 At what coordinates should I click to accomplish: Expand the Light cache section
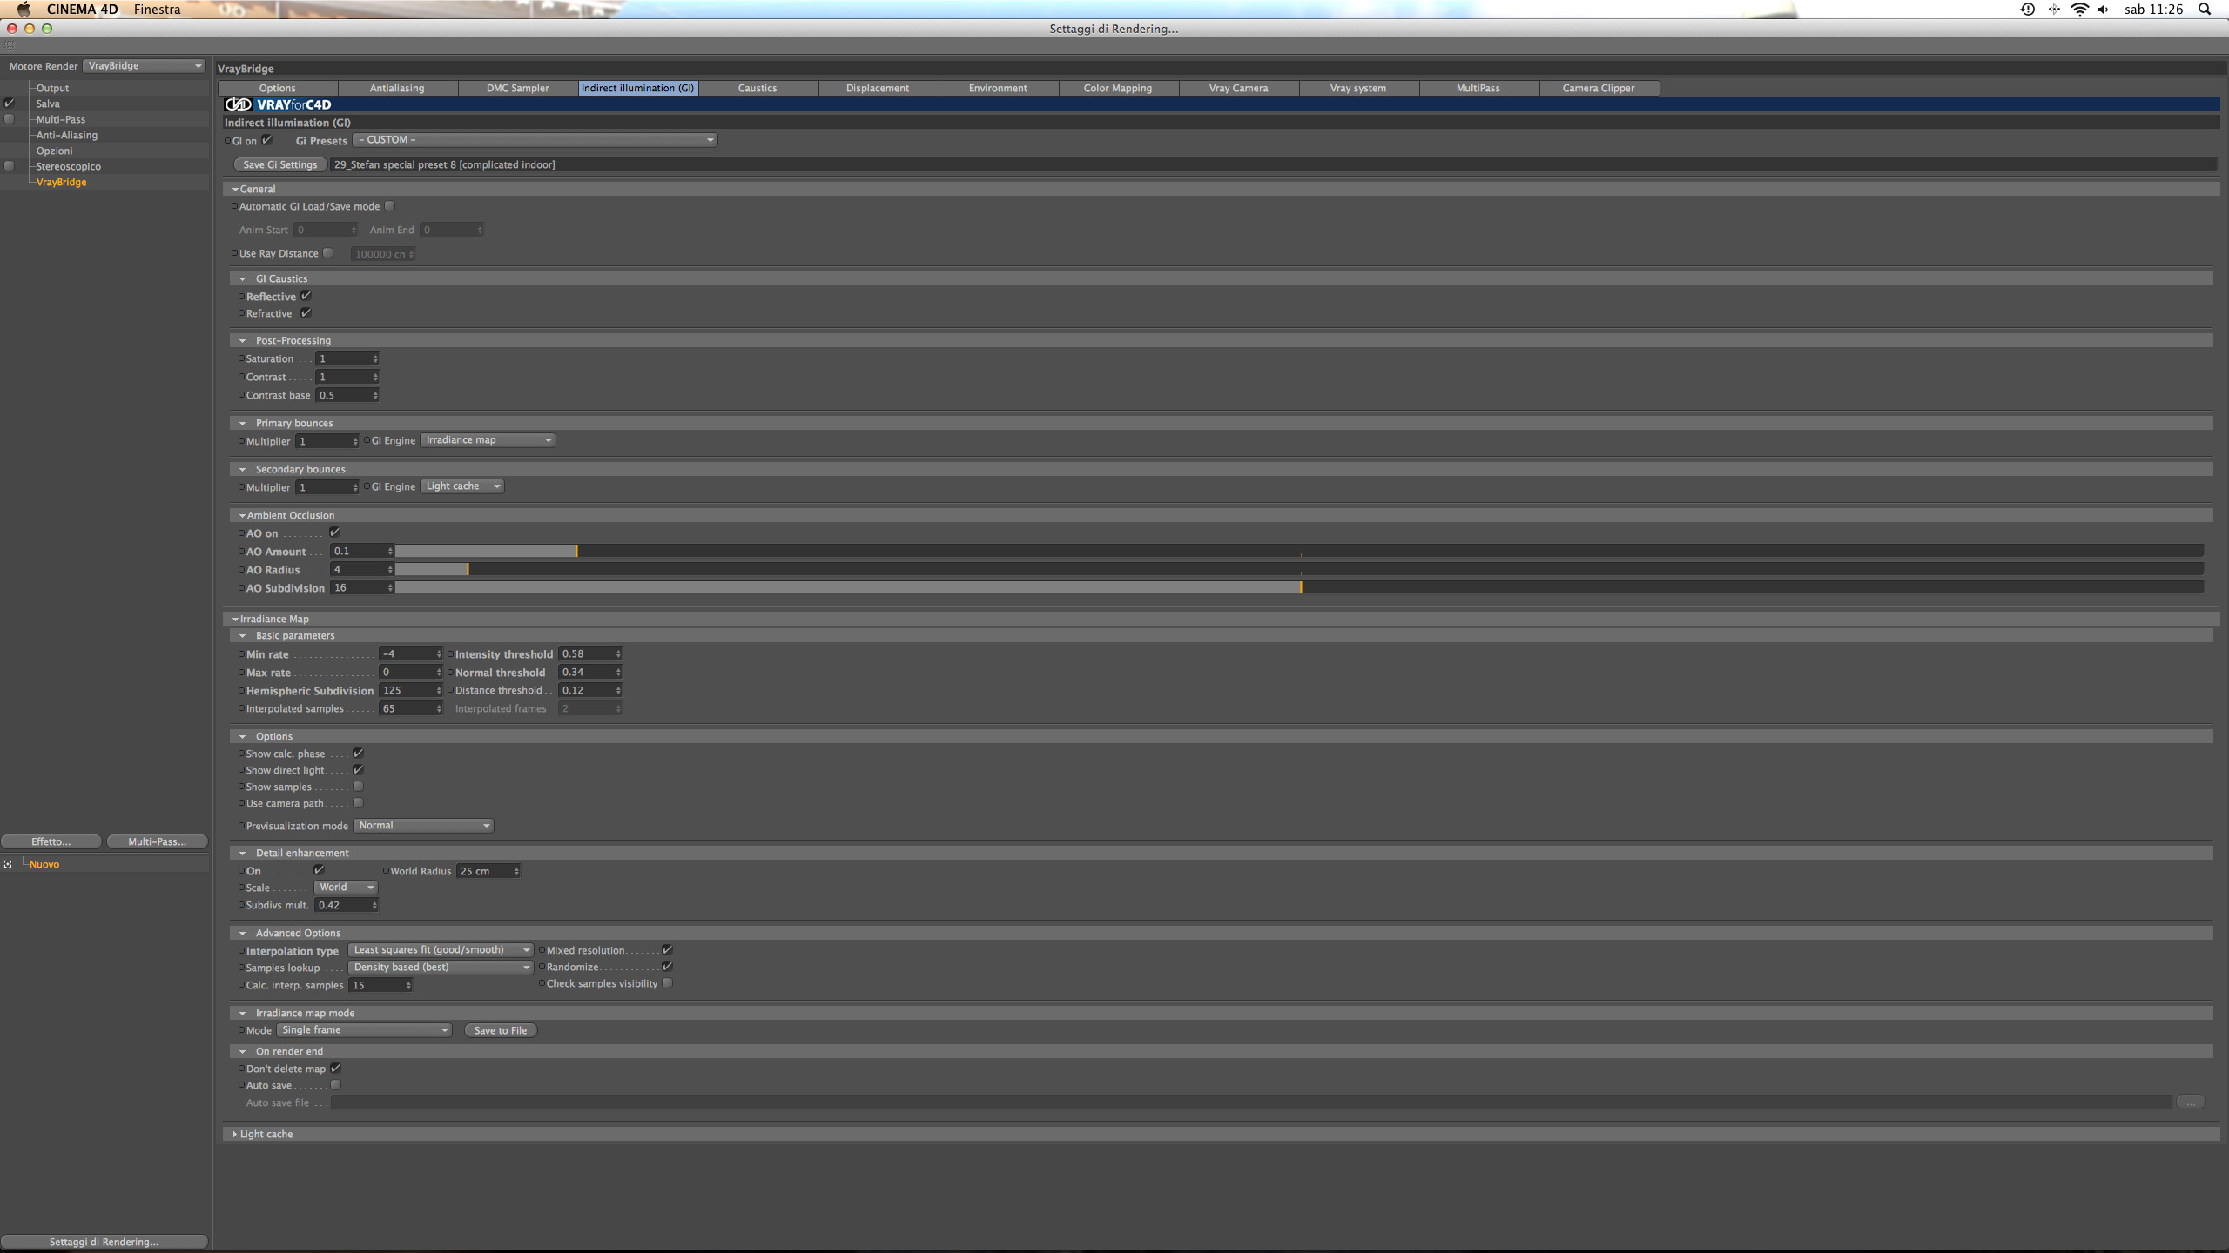pos(235,1134)
